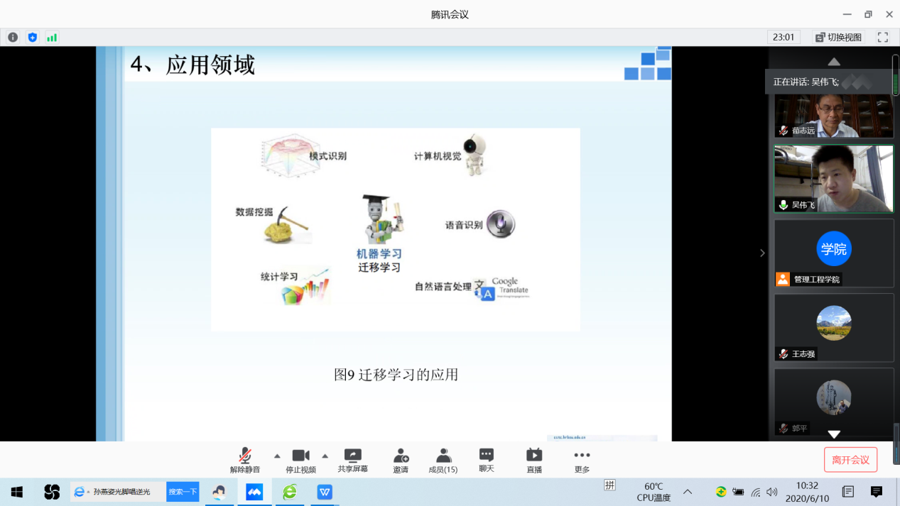Collapse the participant video sidebar chevron
The image size is (900, 506).
[x=762, y=253]
